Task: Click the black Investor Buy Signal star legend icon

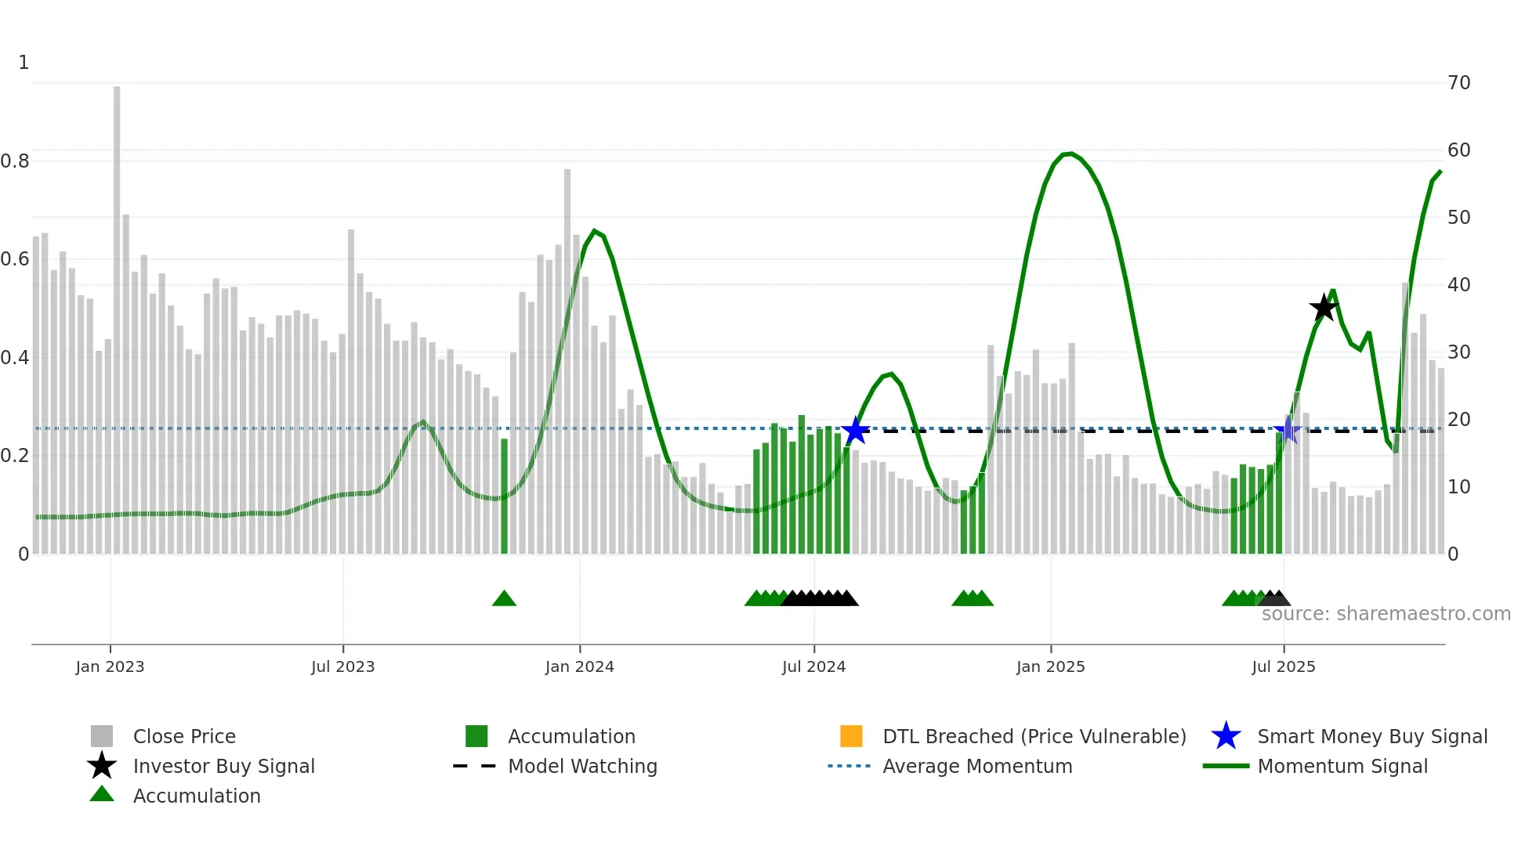Action: click(x=102, y=766)
